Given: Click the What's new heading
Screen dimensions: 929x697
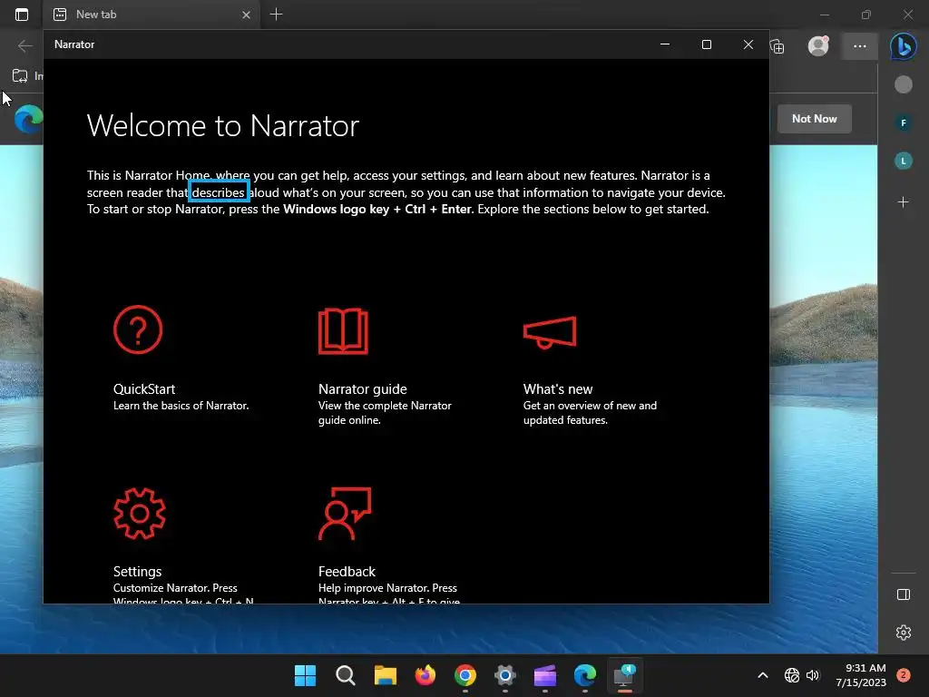Looking at the screenshot, I should point(558,388).
